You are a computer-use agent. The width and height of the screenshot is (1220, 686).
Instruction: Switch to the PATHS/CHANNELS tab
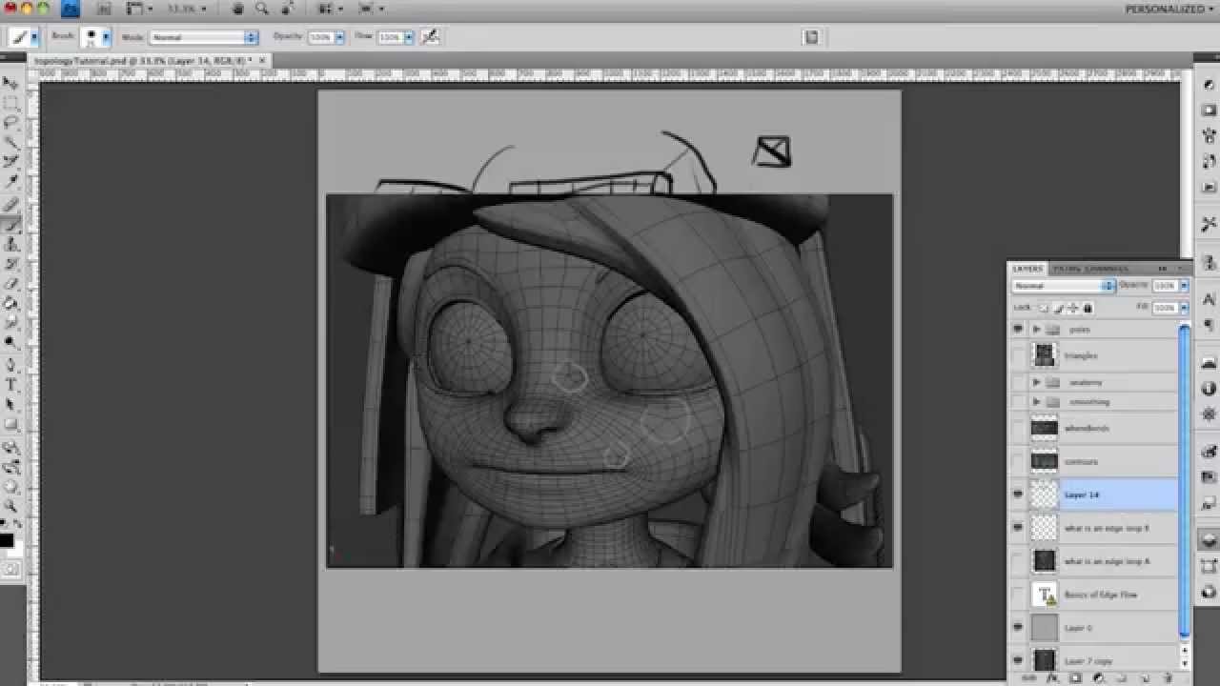click(x=1090, y=269)
